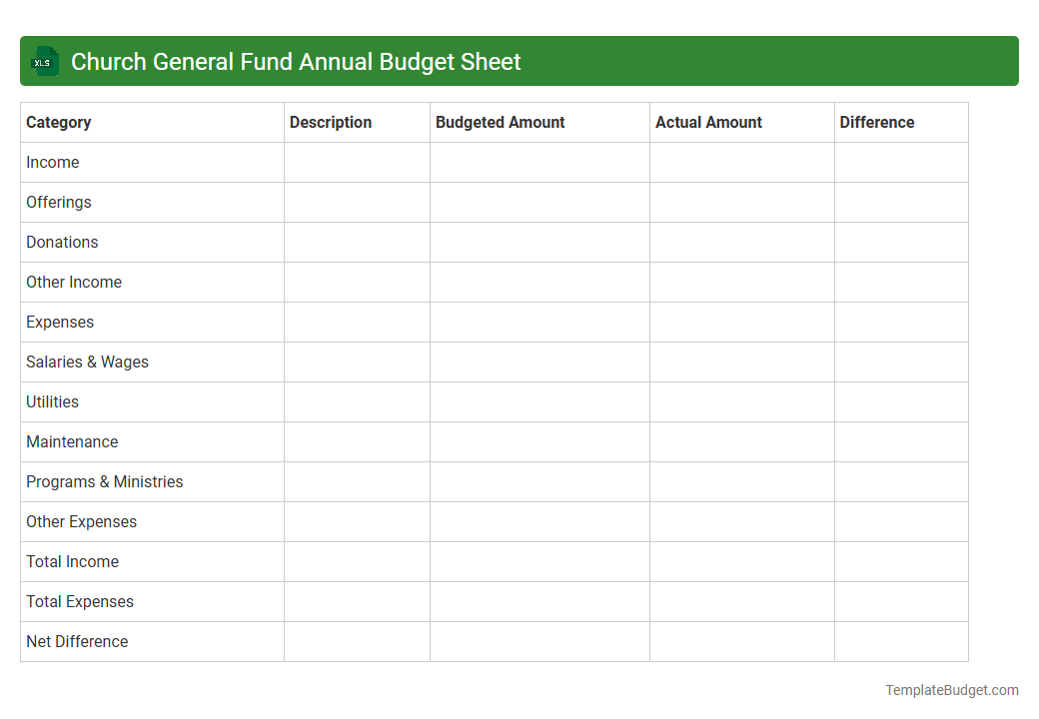
Task: Open the TemplateBudget.com link
Action: click(951, 689)
